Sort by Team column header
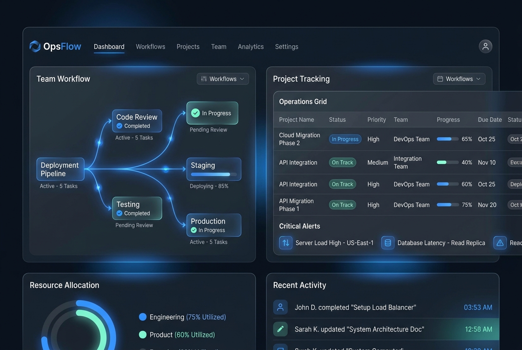Image resolution: width=522 pixels, height=350 pixels. (401, 120)
